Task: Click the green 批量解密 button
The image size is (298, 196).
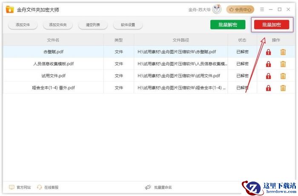Action: [x=228, y=25]
